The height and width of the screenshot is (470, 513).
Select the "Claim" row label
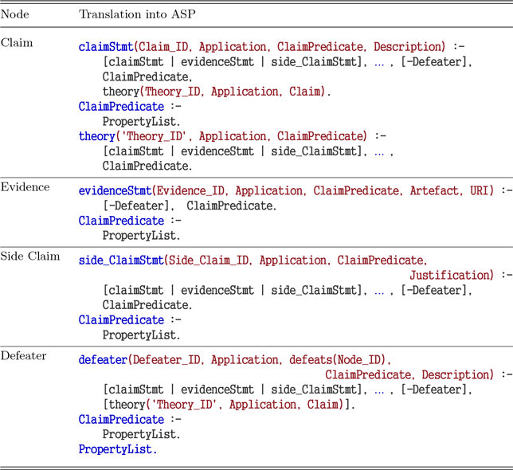tap(17, 43)
